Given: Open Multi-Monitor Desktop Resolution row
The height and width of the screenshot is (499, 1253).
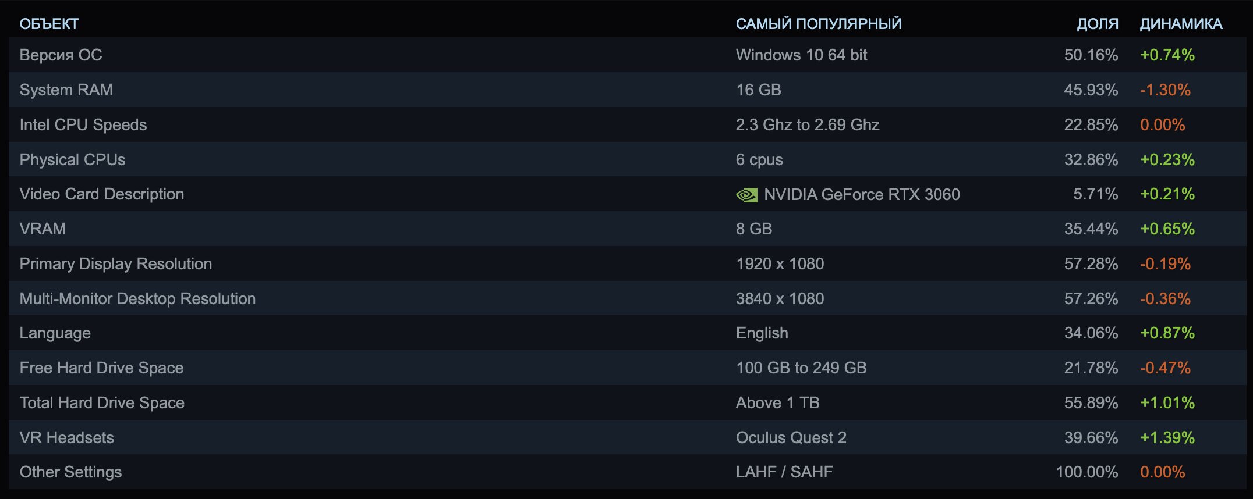Looking at the screenshot, I should [627, 298].
